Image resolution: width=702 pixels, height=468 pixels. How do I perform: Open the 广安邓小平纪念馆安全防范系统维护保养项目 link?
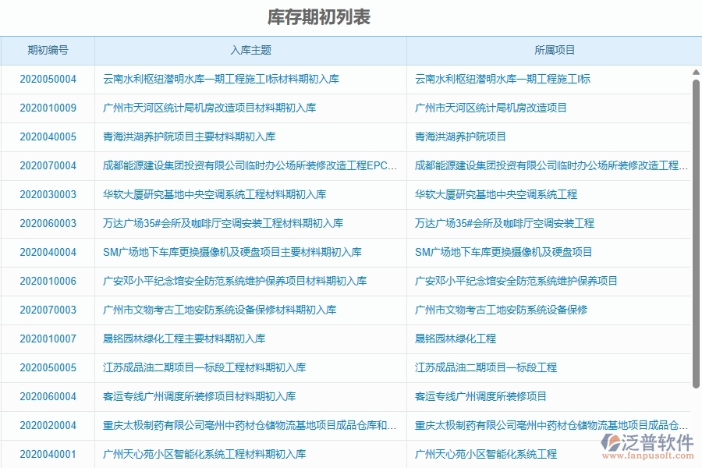click(x=516, y=281)
